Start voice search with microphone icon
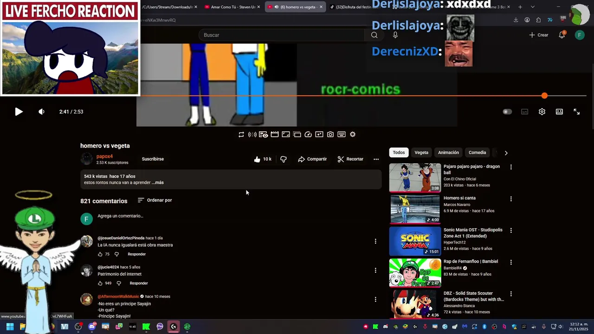This screenshot has height=334, width=594. (x=395, y=35)
